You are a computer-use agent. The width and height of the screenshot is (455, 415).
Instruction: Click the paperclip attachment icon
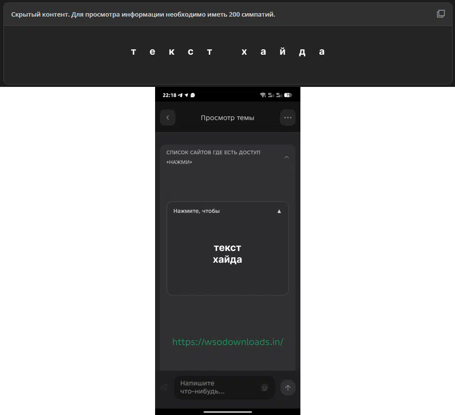click(x=164, y=388)
